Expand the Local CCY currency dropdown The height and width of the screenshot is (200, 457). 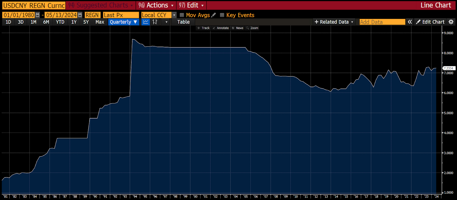tap(174, 15)
